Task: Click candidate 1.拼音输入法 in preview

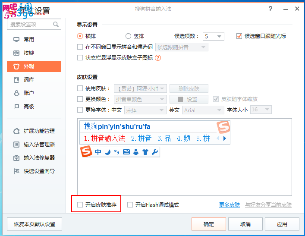Action: (x=104, y=138)
